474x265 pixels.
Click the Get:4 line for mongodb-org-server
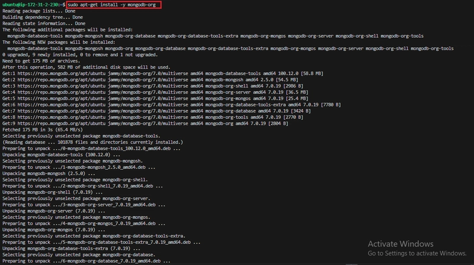[x=155, y=92]
